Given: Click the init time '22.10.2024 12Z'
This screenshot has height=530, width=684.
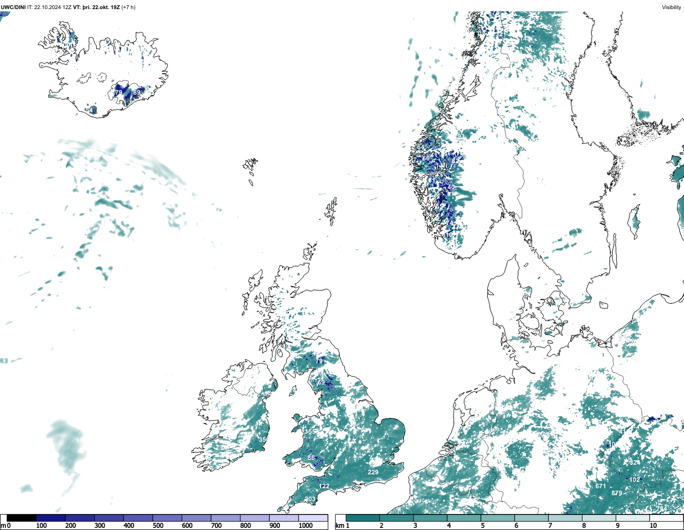Looking at the screenshot, I should click(53, 7).
